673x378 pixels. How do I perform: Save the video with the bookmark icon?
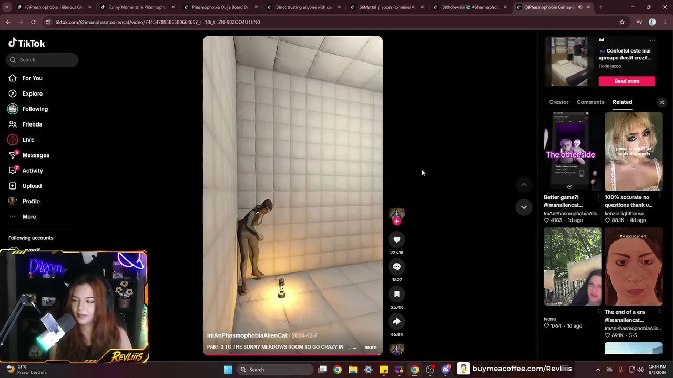[397, 294]
